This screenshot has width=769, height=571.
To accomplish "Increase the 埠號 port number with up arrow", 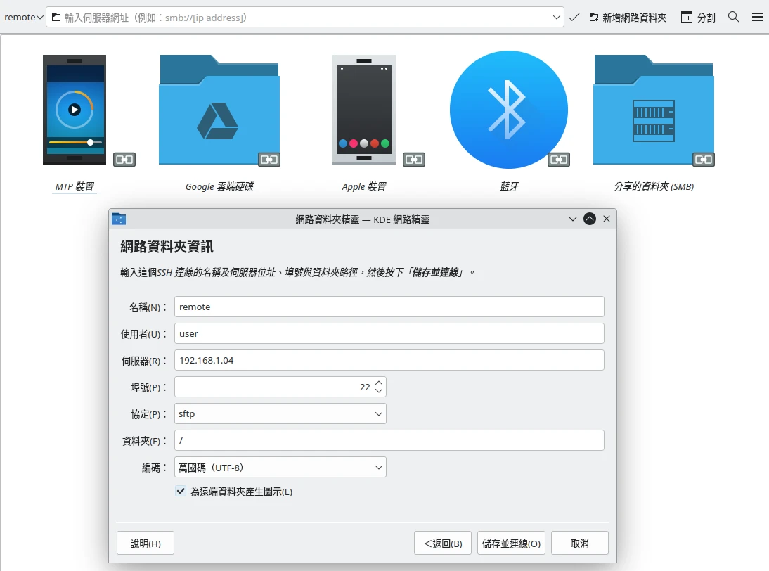I will point(379,383).
